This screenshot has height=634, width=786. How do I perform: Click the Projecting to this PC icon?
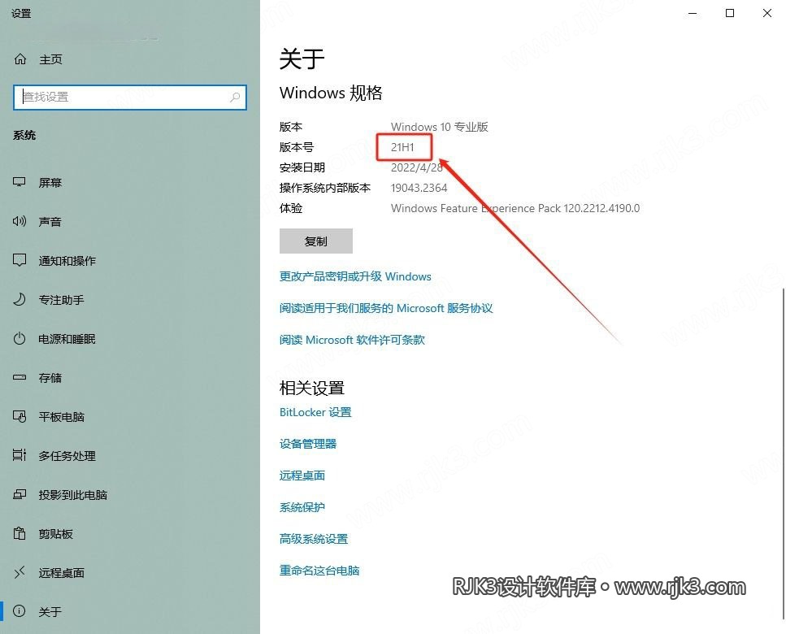[x=19, y=495]
